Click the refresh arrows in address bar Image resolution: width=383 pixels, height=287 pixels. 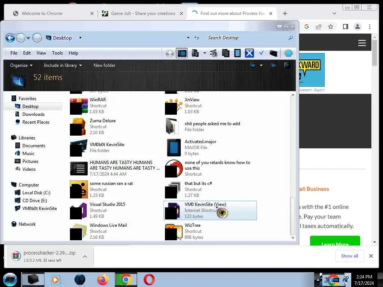[x=197, y=38]
